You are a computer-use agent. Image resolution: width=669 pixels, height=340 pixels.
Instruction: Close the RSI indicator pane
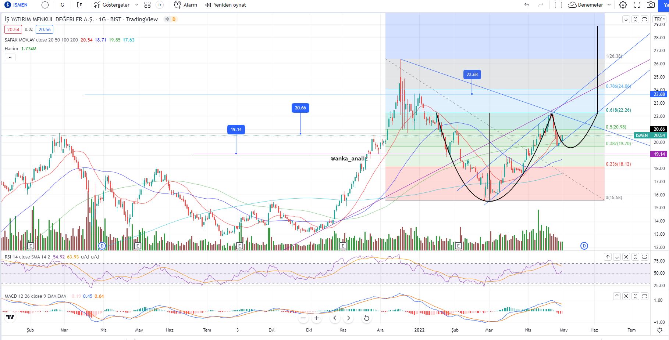626,257
